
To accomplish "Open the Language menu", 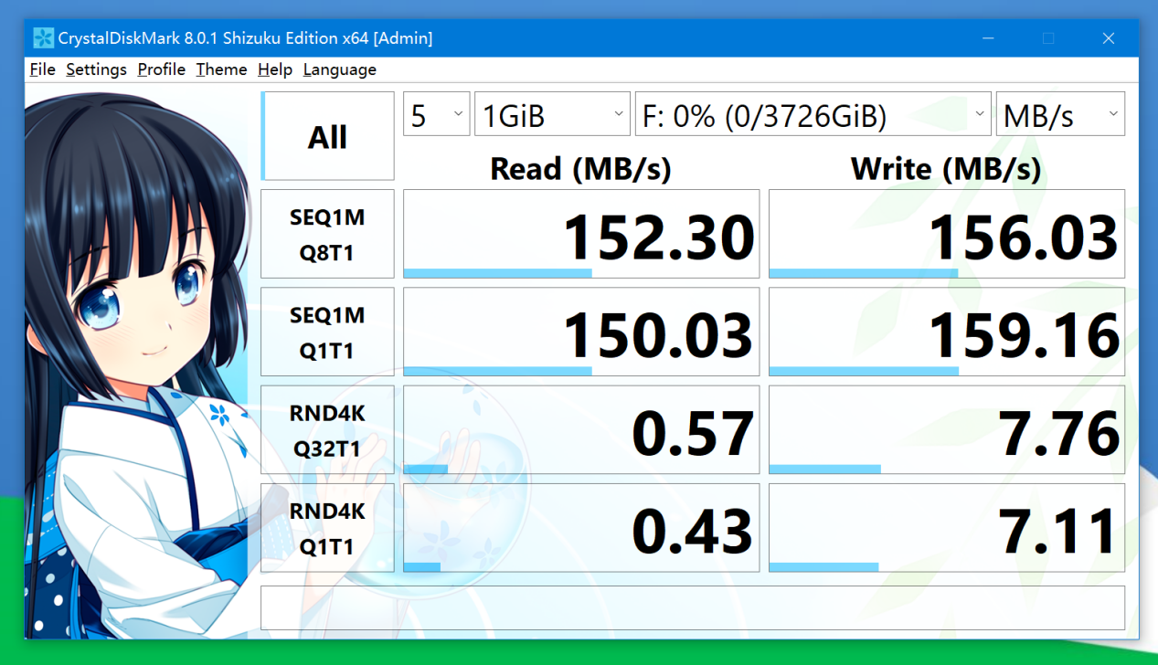I will [x=339, y=69].
